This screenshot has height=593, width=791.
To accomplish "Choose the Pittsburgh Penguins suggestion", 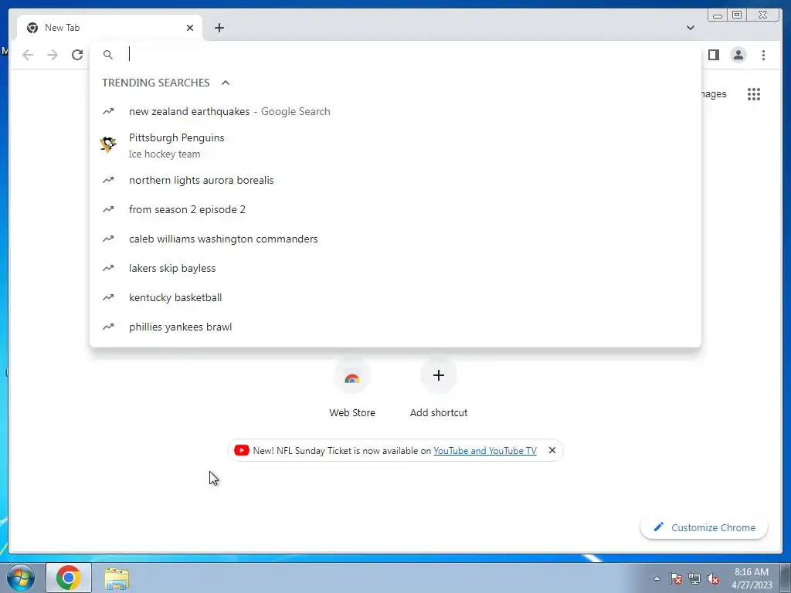I will (x=395, y=145).
